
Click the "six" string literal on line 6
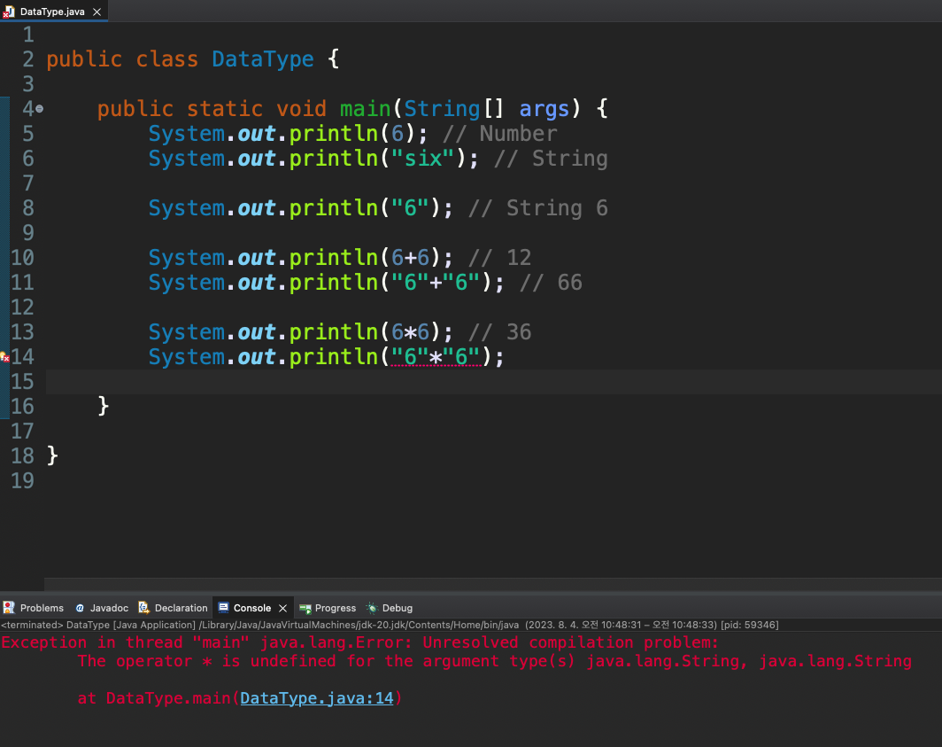pyautogui.click(x=423, y=159)
